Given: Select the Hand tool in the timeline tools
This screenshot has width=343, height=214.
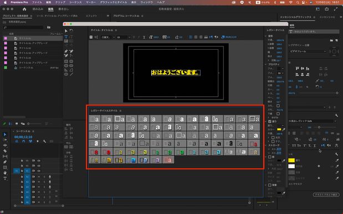Looking at the screenshot, I should pos(5,173).
